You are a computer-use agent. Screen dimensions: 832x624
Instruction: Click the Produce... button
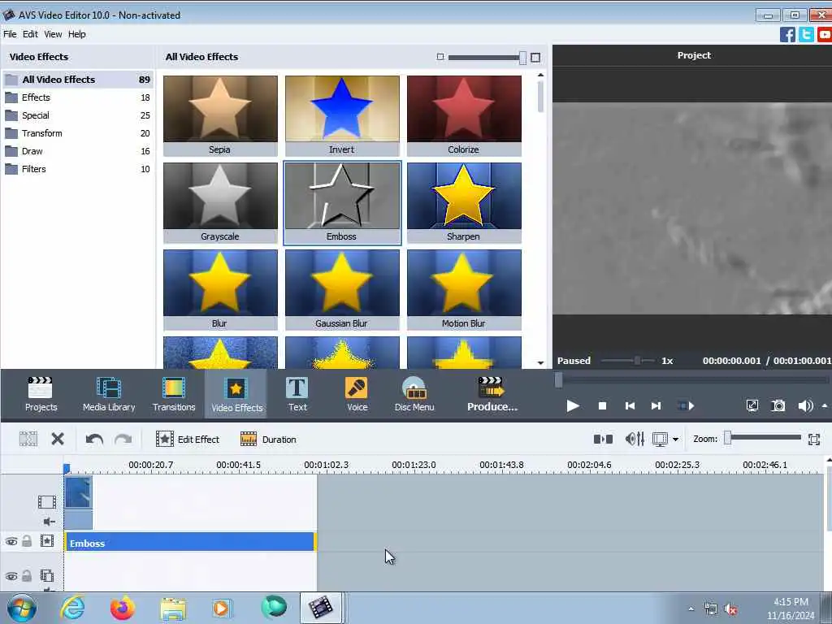coord(492,394)
